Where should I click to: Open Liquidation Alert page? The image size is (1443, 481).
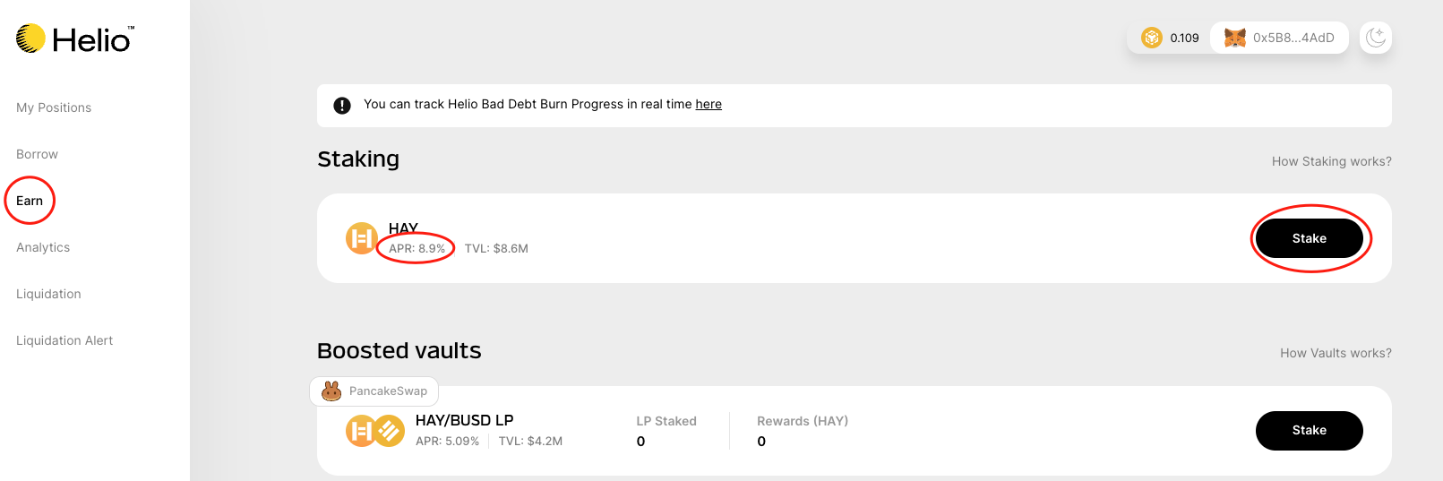click(64, 340)
